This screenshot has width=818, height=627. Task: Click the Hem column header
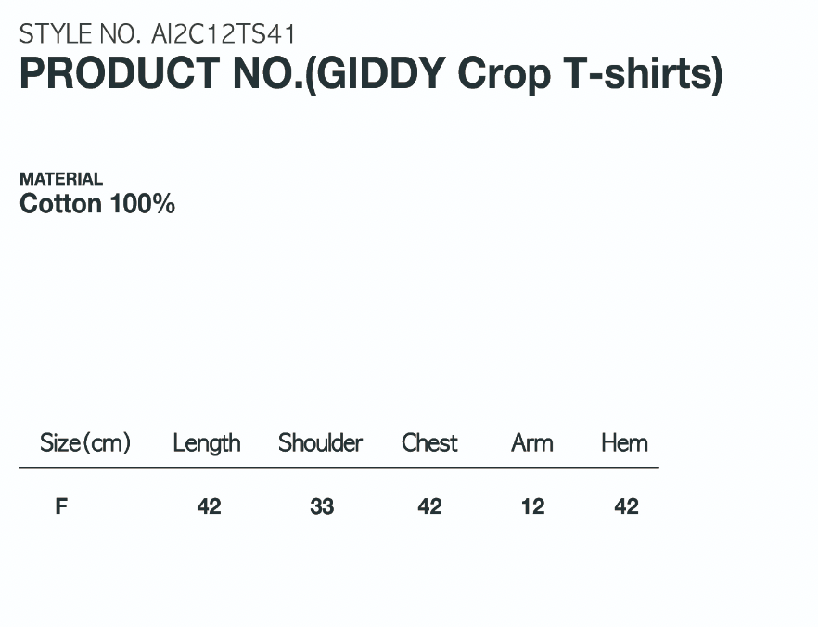click(624, 442)
